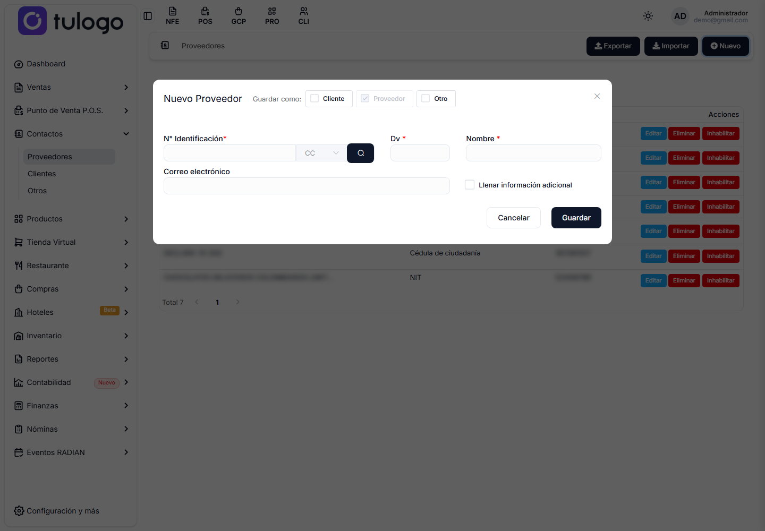Check the Cliente checkbox
Image resolution: width=765 pixels, height=531 pixels.
314,98
